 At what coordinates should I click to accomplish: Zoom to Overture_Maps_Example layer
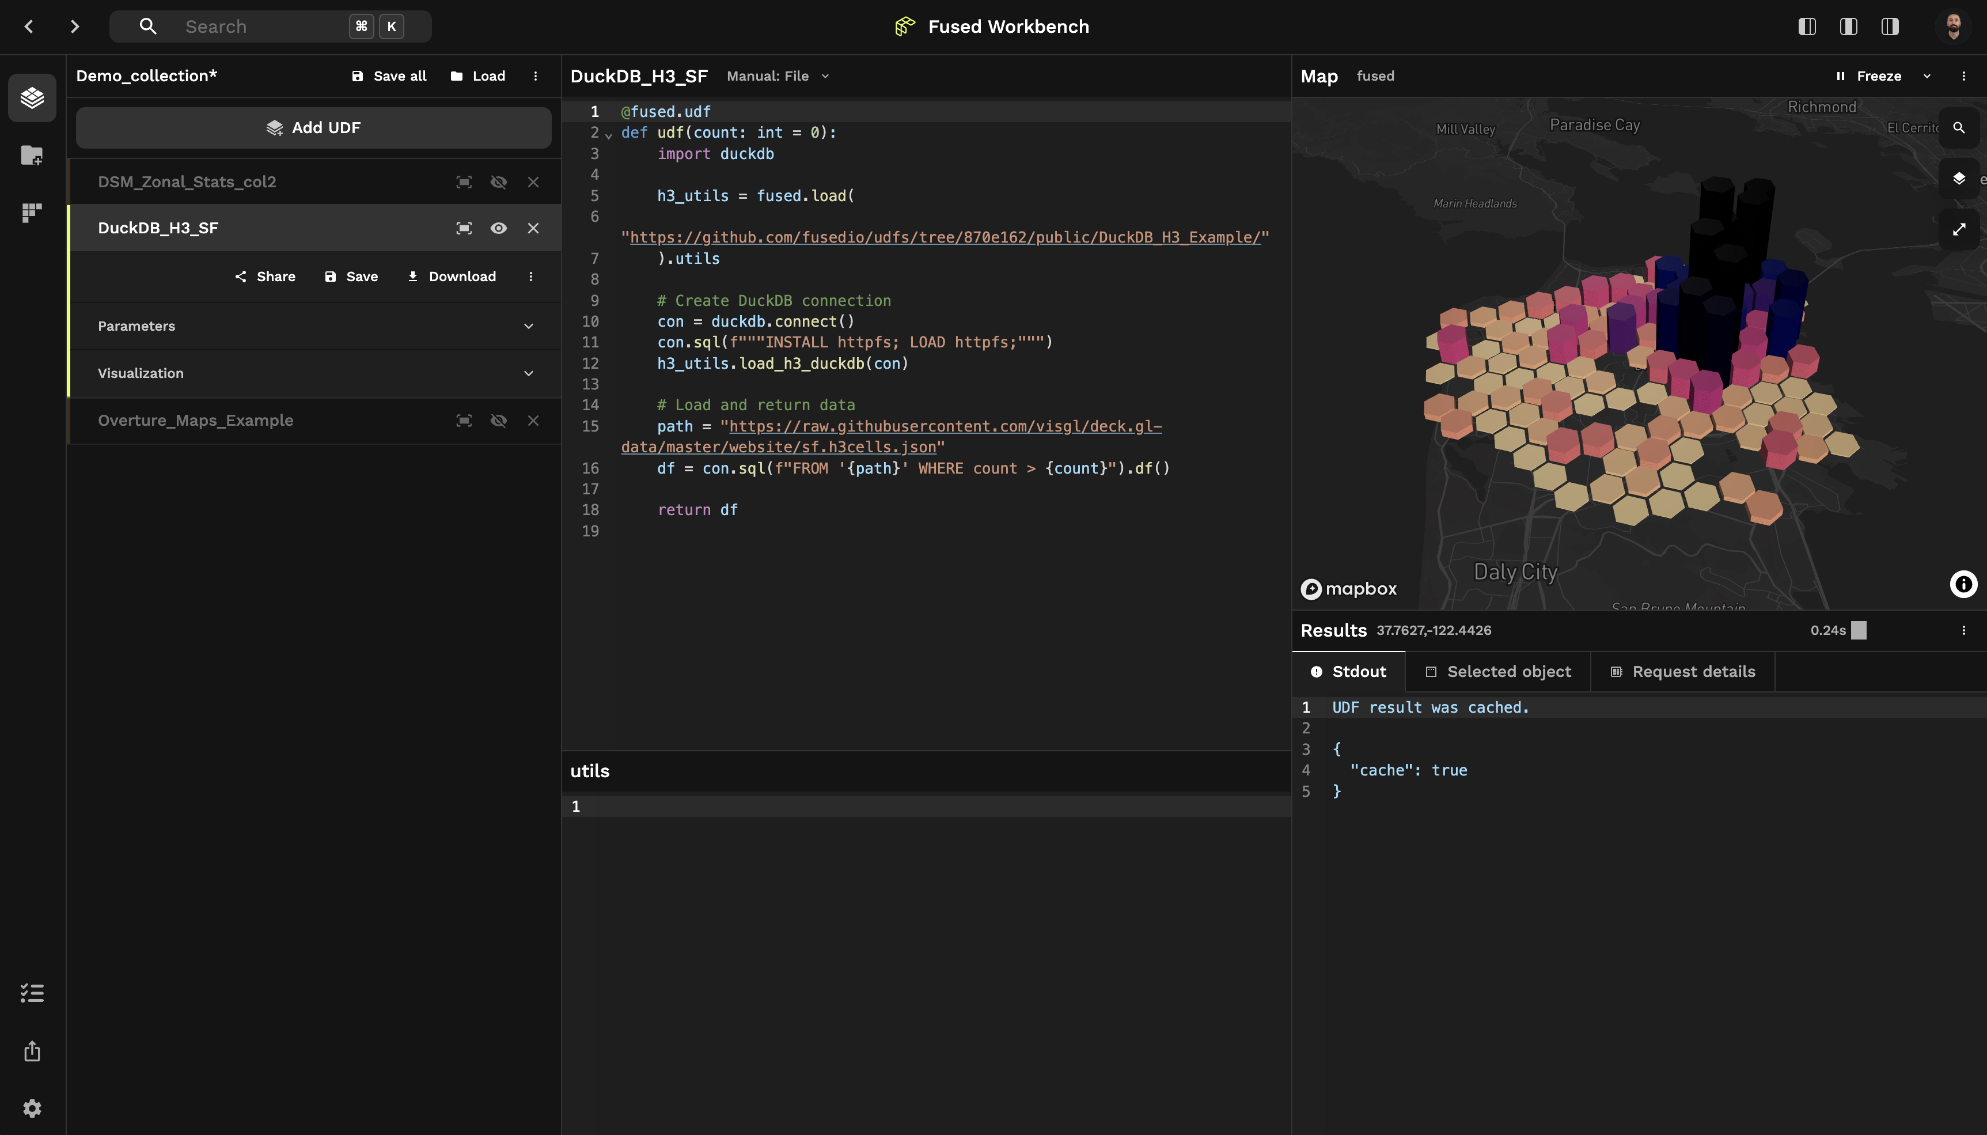click(464, 420)
